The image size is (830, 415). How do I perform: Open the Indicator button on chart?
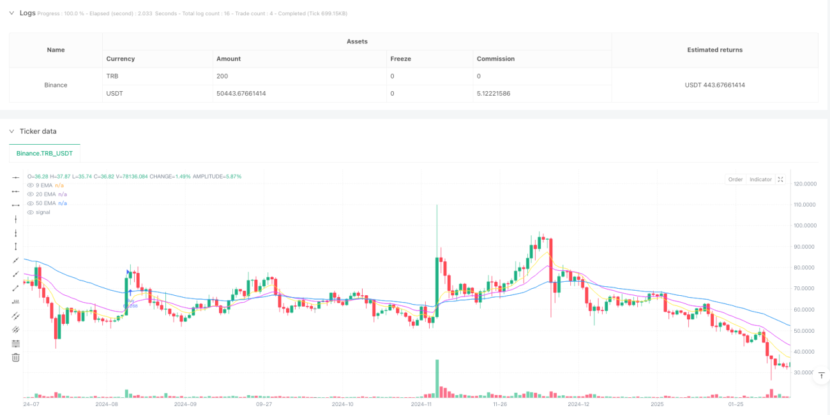pyautogui.click(x=760, y=179)
